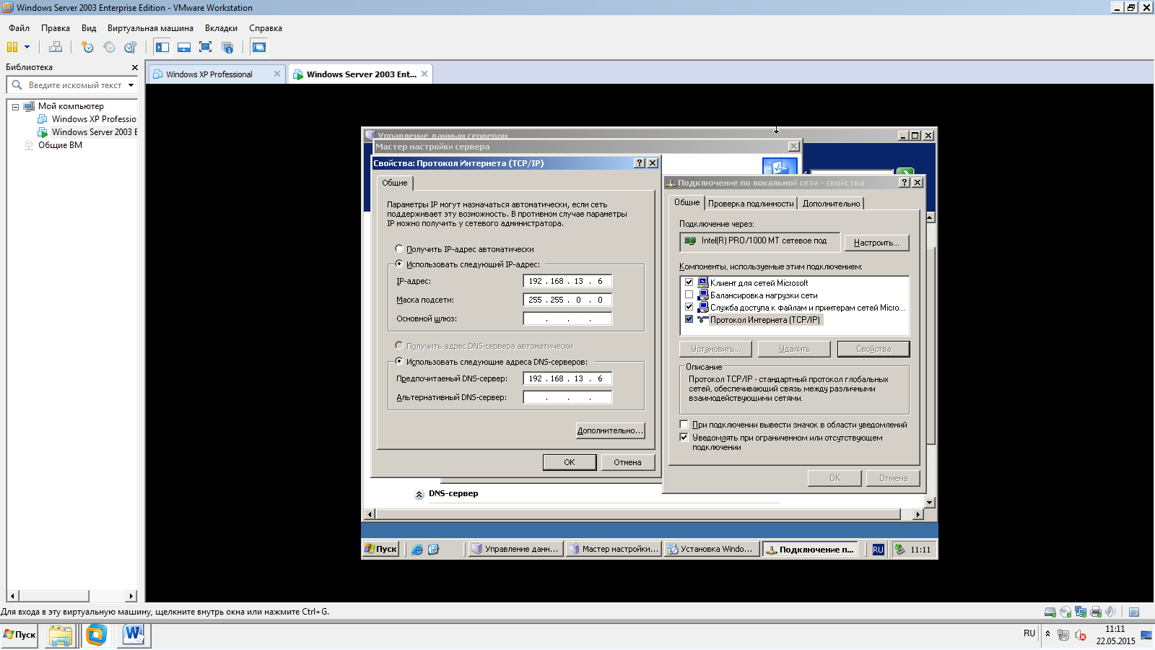Click the guest Пуск start button
Viewport: 1155px width, 650px height.
(x=380, y=549)
